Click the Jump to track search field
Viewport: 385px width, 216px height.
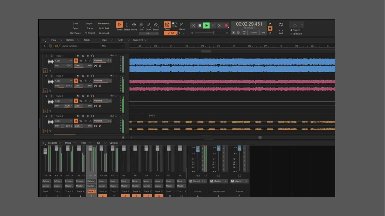coord(78,46)
